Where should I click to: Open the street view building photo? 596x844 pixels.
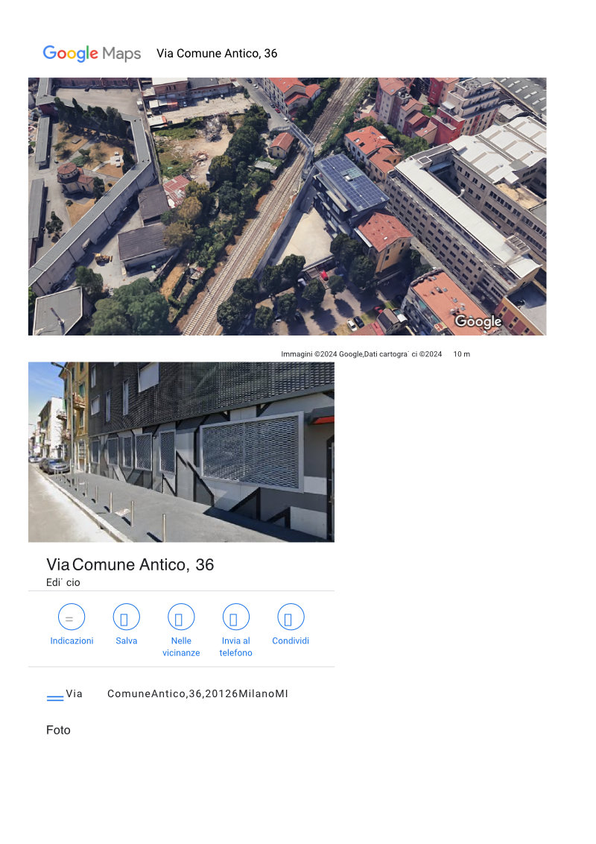tap(181, 452)
